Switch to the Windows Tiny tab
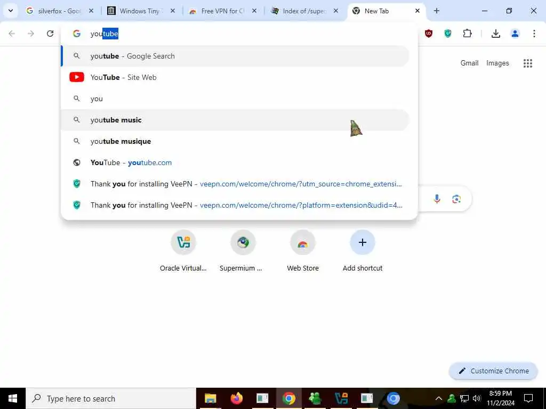This screenshot has width=546, height=409. tap(141, 11)
